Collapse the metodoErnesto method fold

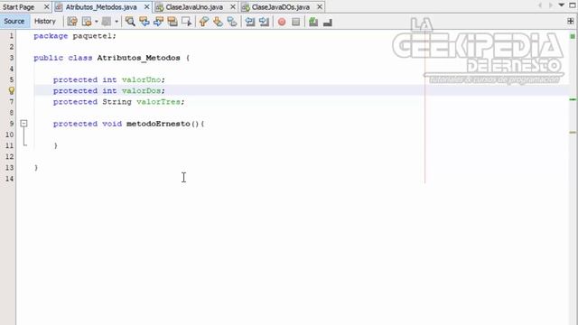(23, 124)
